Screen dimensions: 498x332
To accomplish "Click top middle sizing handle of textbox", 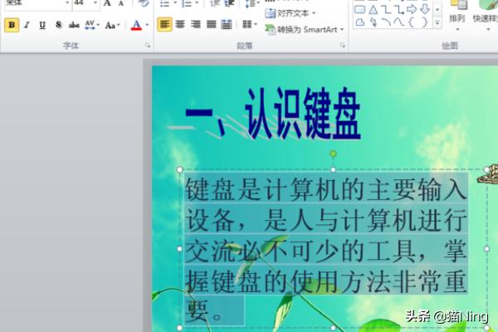I will tap(333, 169).
